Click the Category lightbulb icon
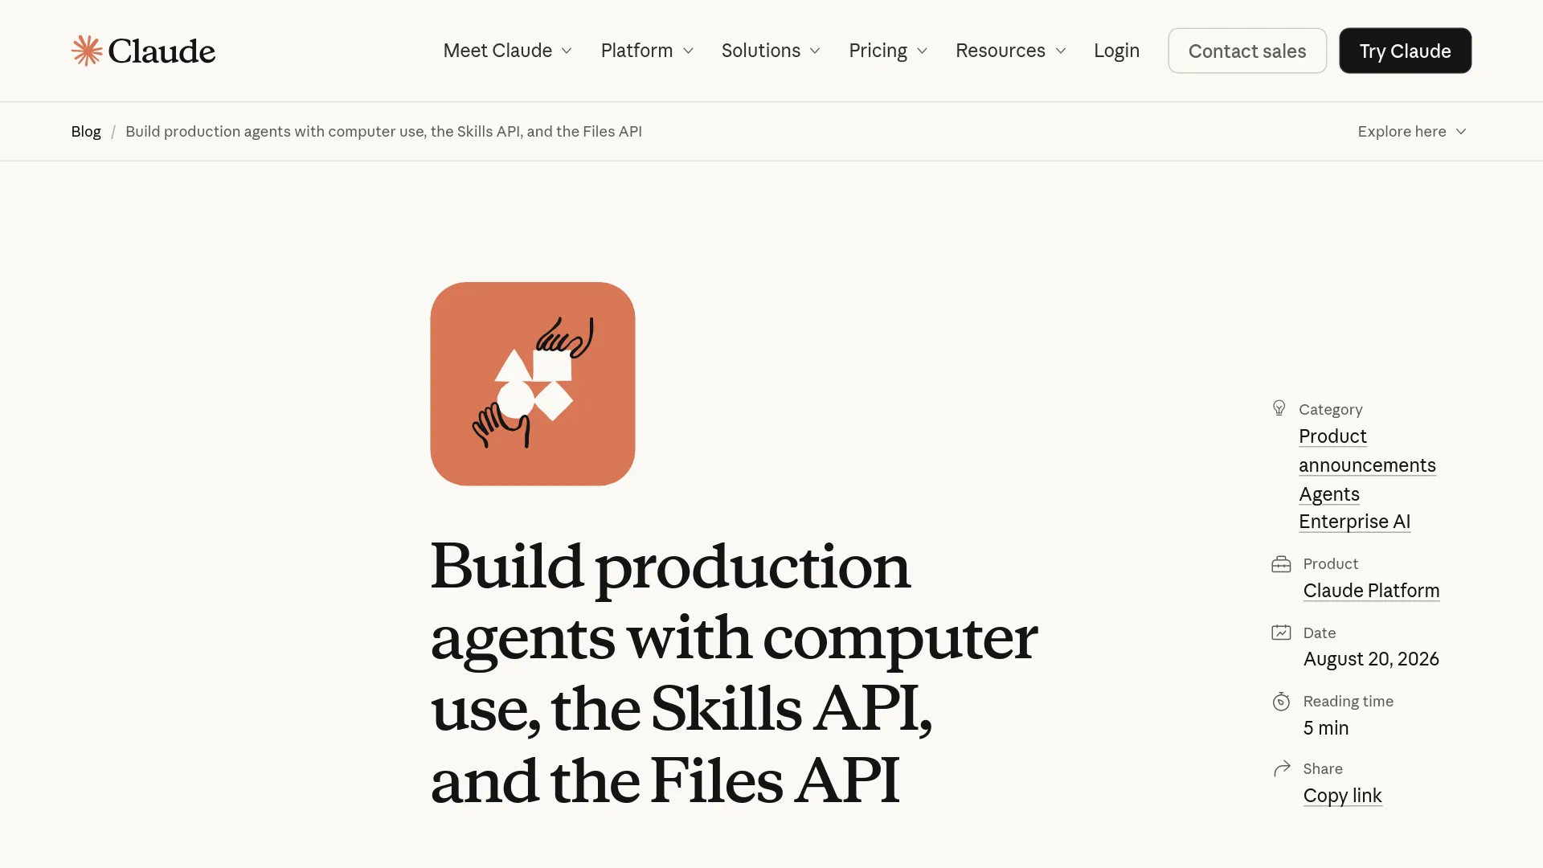 click(1279, 408)
